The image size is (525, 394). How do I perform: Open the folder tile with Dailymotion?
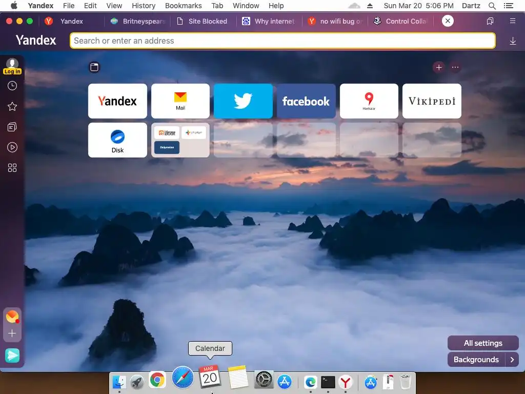180,140
